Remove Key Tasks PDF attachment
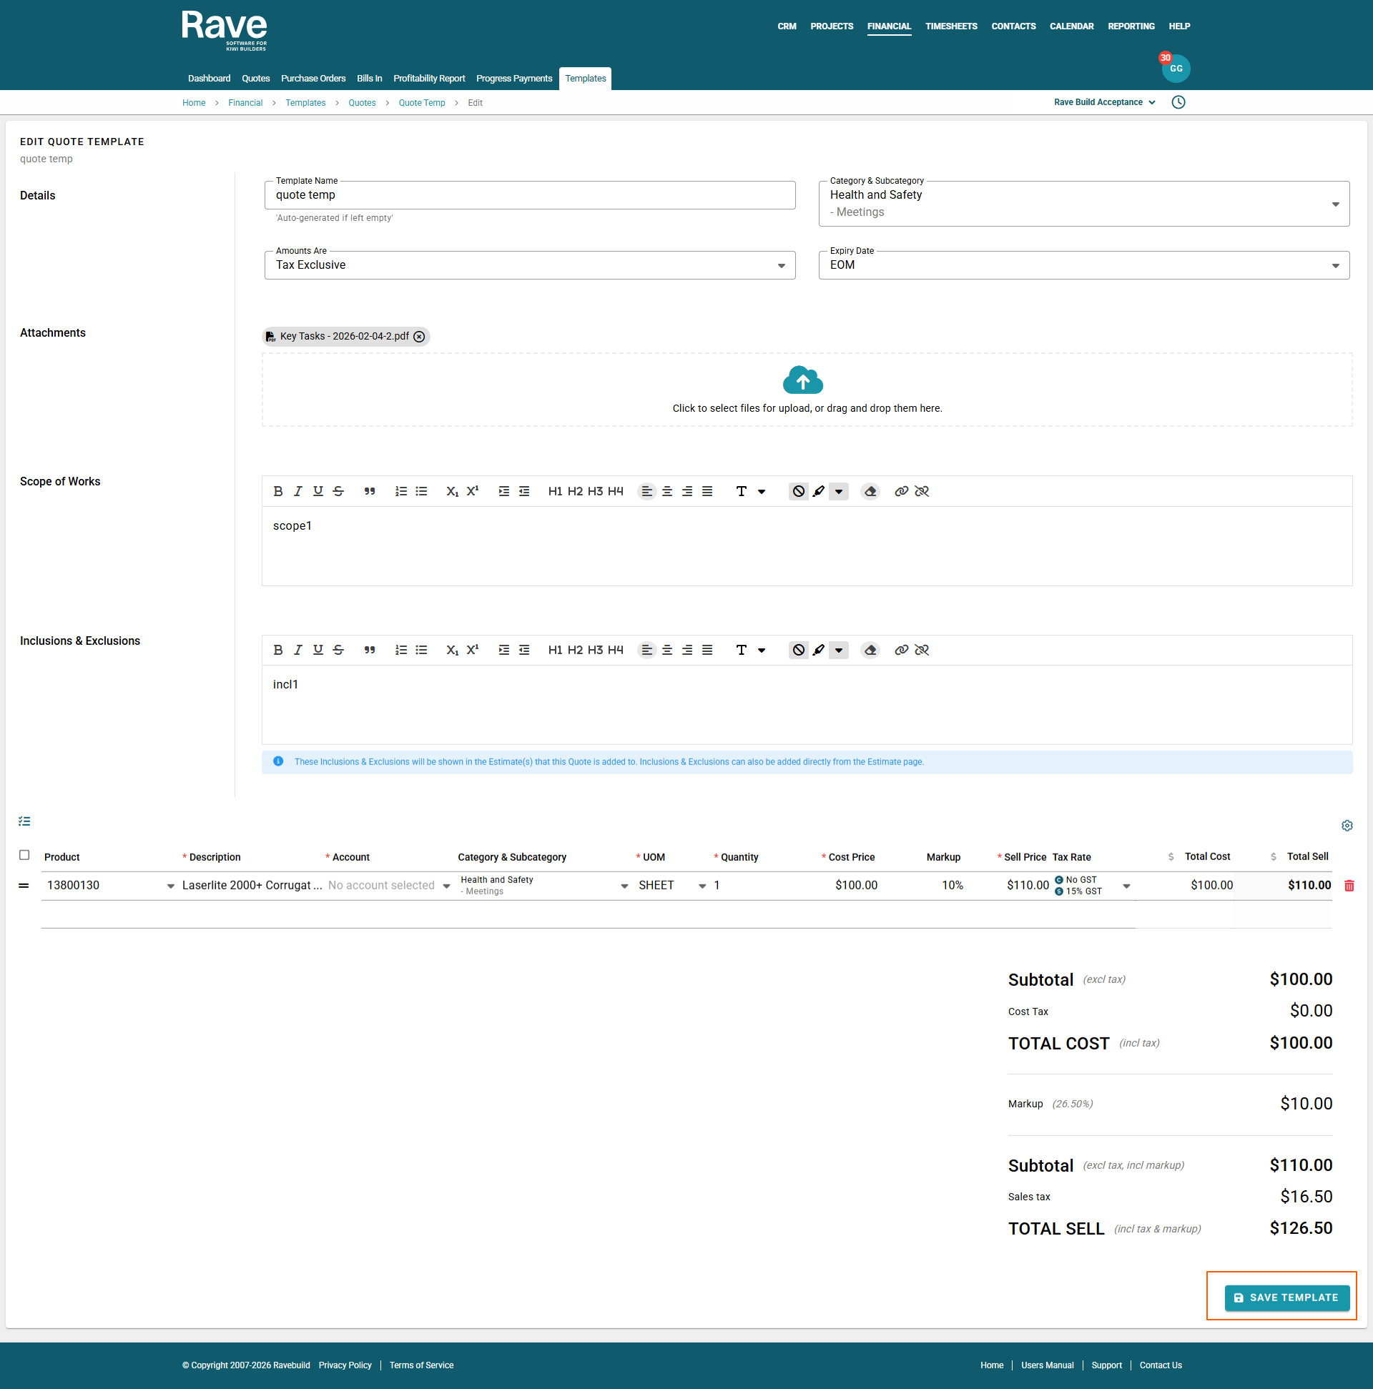This screenshot has width=1373, height=1389. click(x=419, y=337)
